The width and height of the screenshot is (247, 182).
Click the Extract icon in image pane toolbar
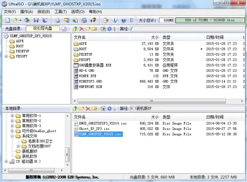(x=103, y=29)
